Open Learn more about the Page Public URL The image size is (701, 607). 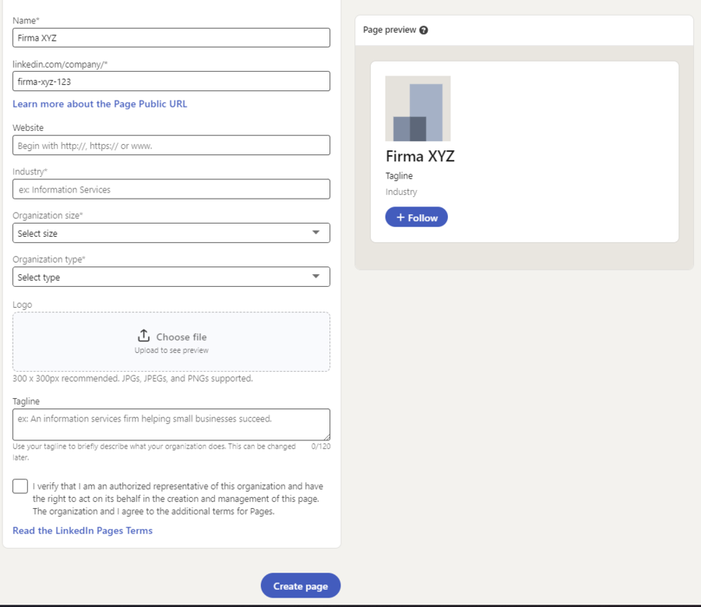[100, 104]
